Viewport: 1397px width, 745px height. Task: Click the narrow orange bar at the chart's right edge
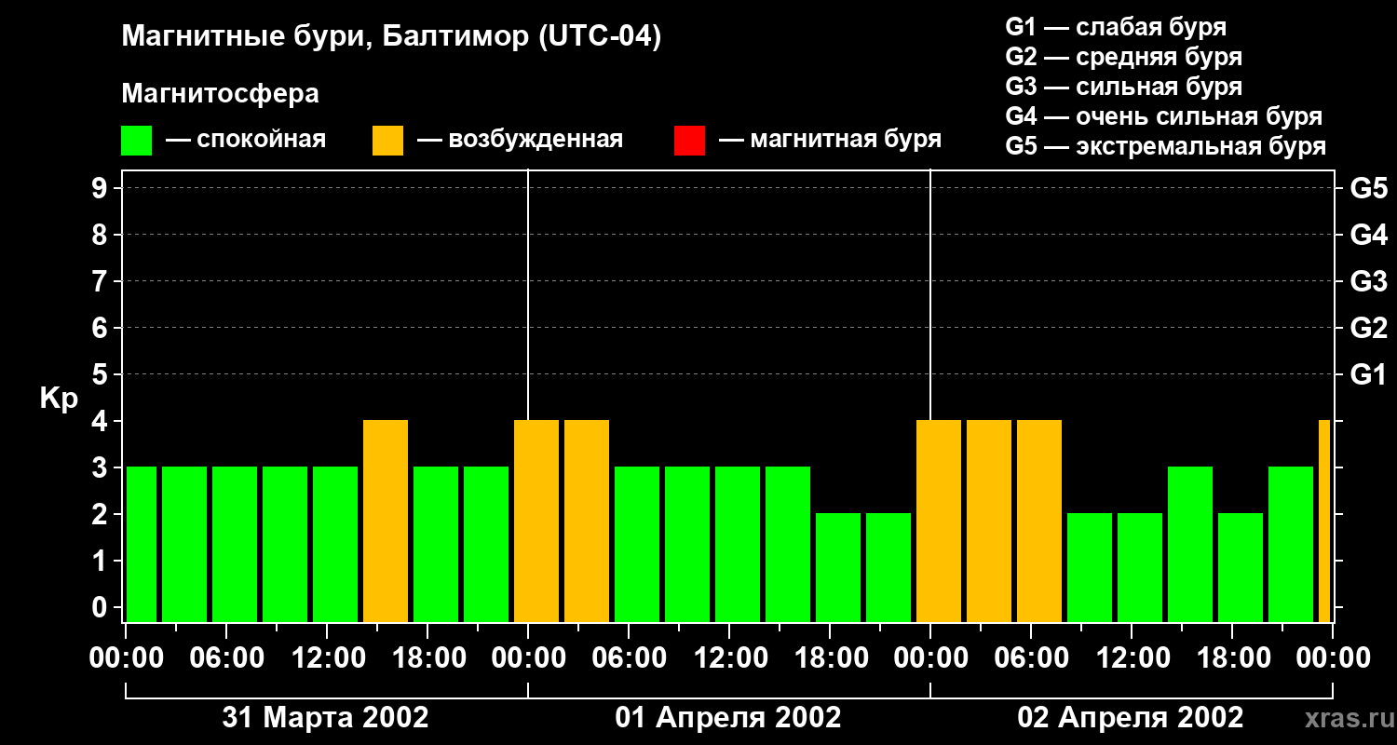click(x=1324, y=521)
